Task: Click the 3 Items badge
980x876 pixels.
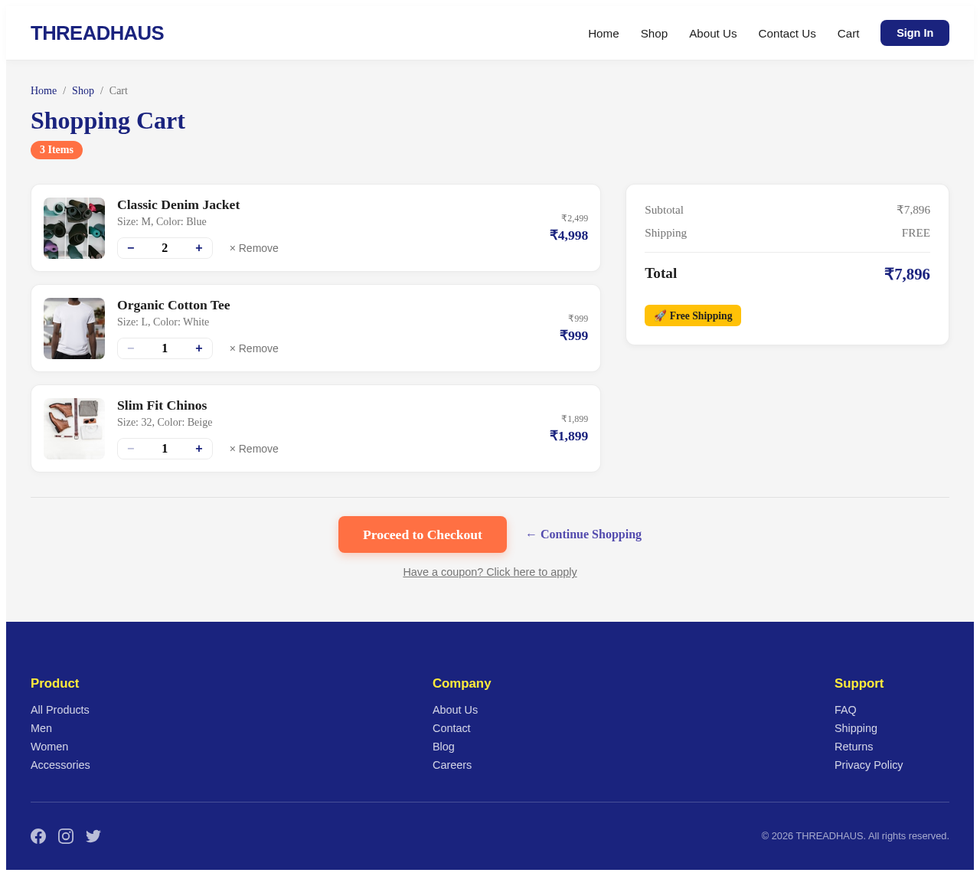Action: [x=57, y=150]
